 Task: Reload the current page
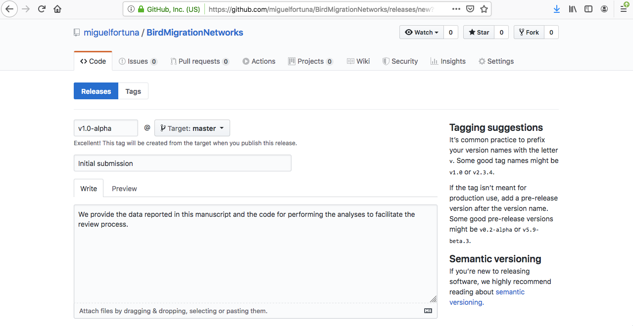coord(42,9)
